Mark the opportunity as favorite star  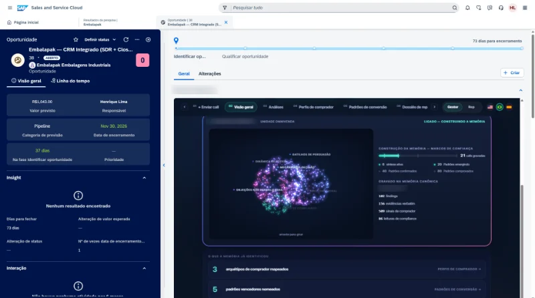tap(76, 39)
